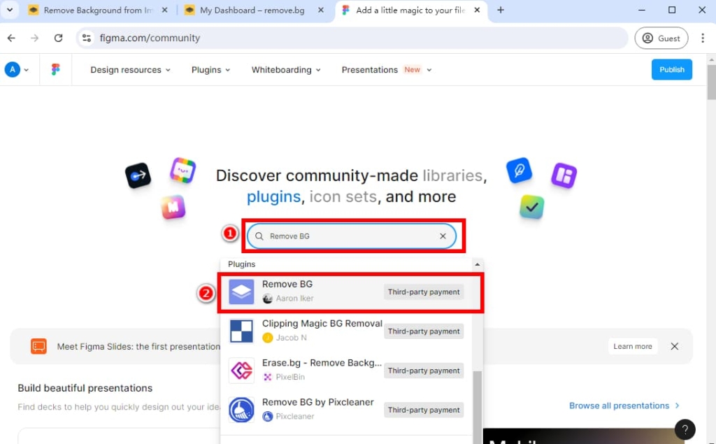Expand the Design resources menu
Screen dimensions: 716x444
[130, 70]
